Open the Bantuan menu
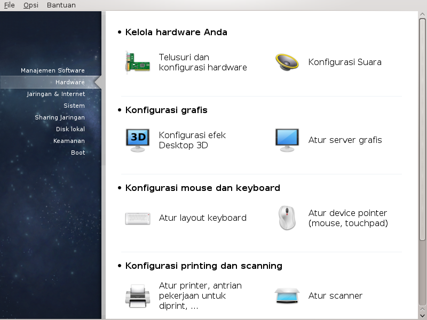427x320 pixels. pos(61,5)
